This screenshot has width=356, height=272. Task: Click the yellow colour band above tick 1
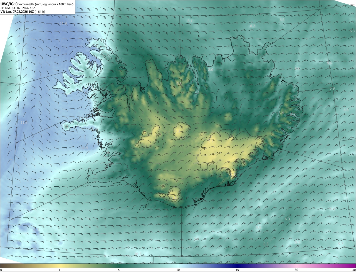[x=60, y=266]
